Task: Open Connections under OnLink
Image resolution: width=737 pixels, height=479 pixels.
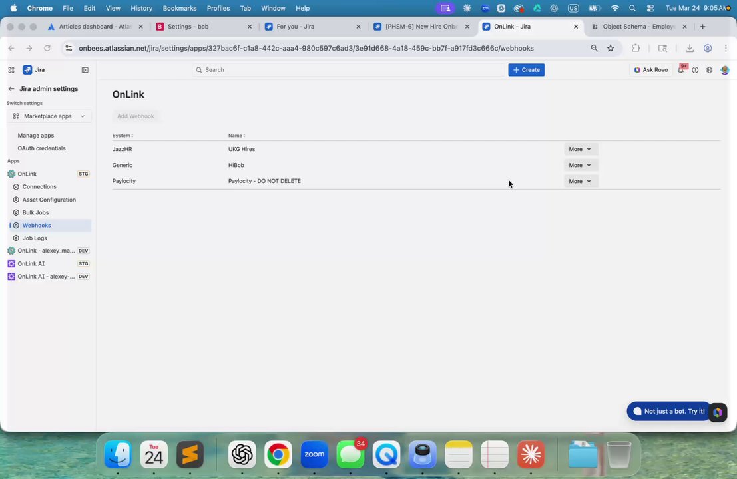Action: point(39,186)
